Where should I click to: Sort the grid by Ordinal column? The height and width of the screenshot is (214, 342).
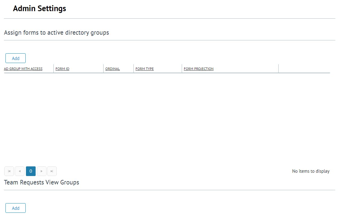point(113,69)
